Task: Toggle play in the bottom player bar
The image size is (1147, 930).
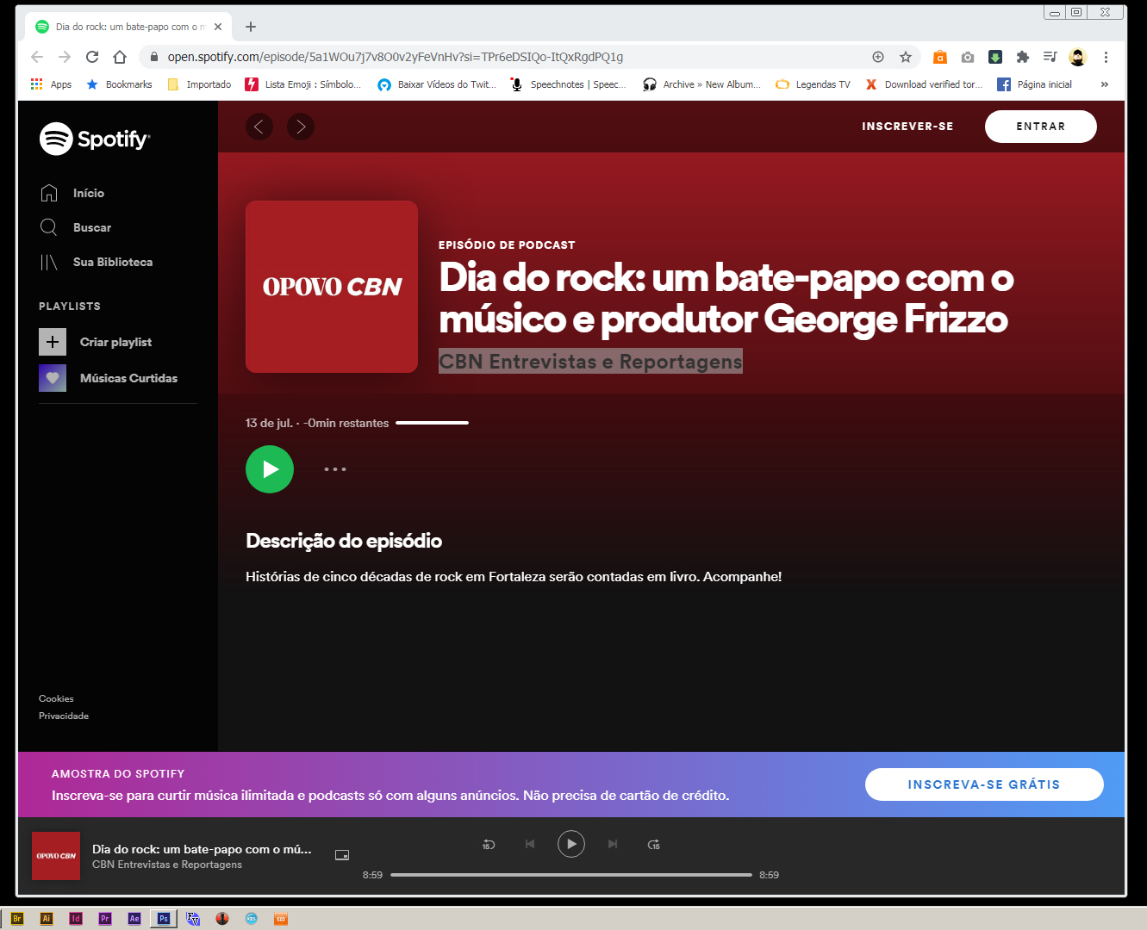Action: (x=571, y=844)
